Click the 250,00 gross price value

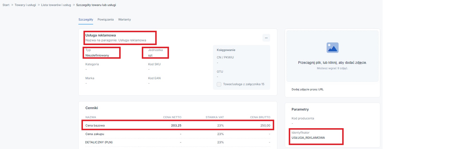[265, 126]
